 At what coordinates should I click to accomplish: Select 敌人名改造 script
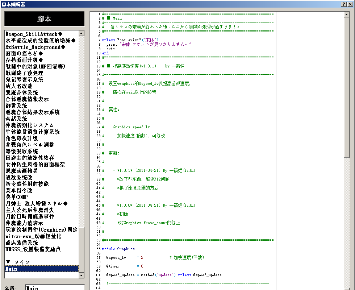[x=42, y=86]
